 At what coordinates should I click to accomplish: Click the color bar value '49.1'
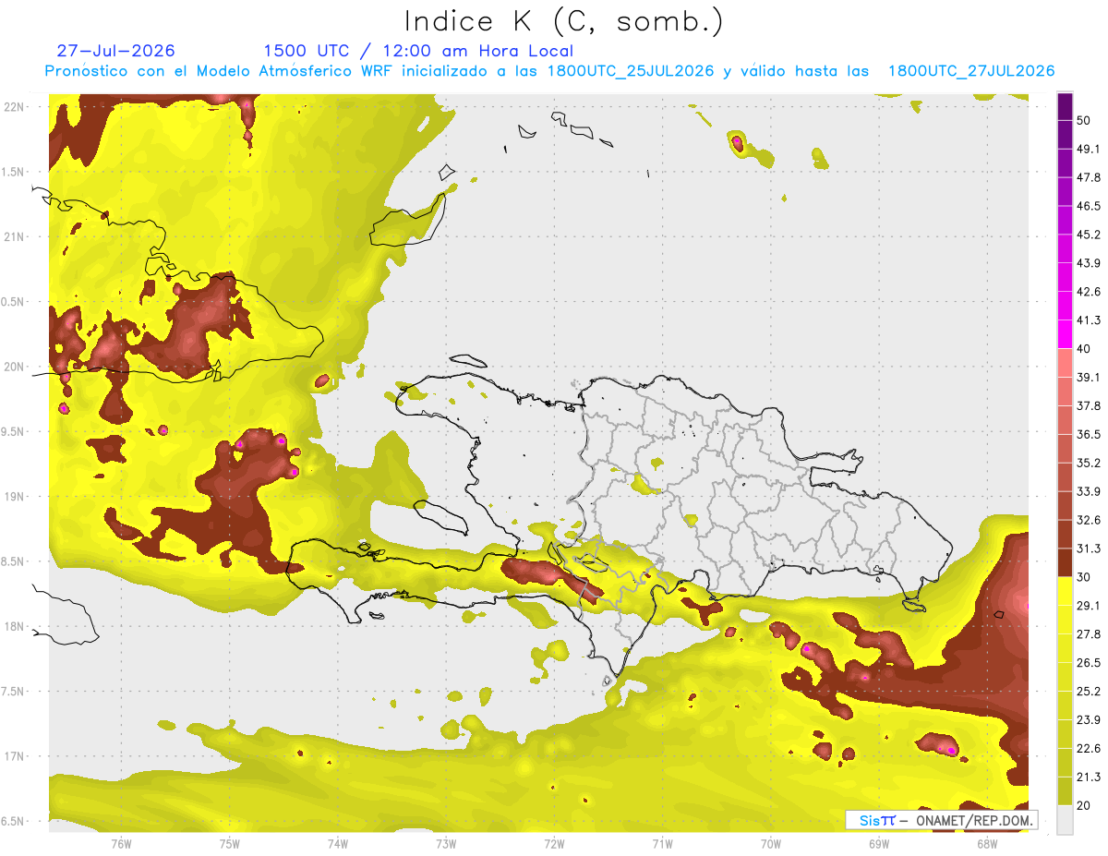(1089, 149)
